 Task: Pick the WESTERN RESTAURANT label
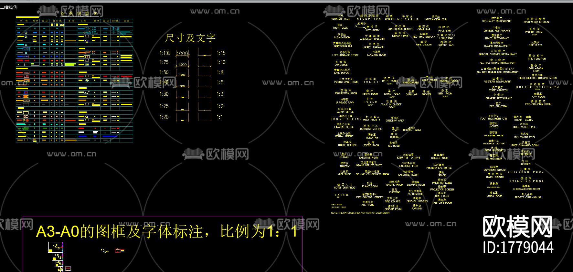point(498,82)
